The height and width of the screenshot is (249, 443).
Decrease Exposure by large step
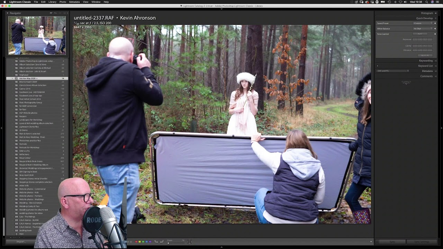coord(415,39)
